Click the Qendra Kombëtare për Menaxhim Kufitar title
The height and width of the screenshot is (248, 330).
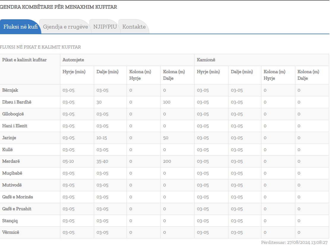[59, 7]
